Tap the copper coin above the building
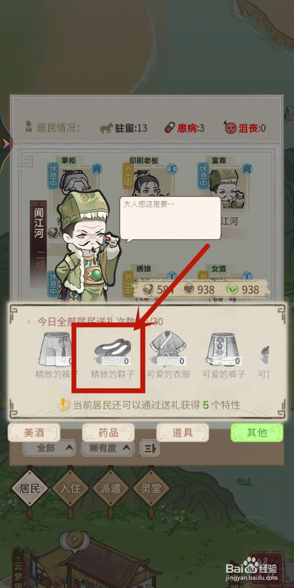Image resolution: width=294 pixels, height=588 pixels. pos(75,539)
